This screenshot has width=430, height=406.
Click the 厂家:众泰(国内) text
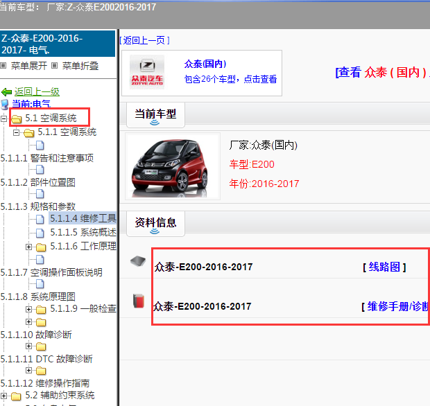pos(264,145)
